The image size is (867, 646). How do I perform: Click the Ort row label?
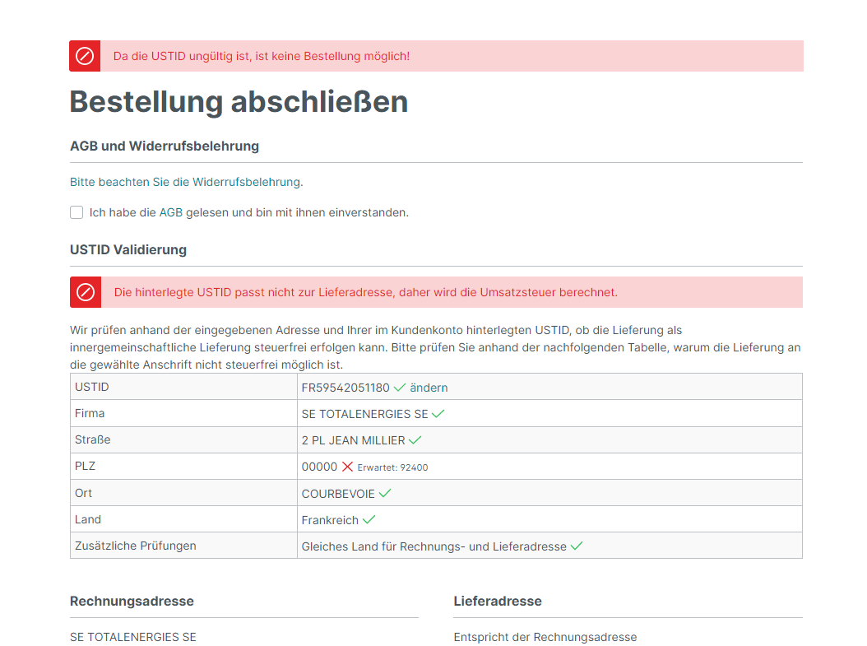(84, 493)
